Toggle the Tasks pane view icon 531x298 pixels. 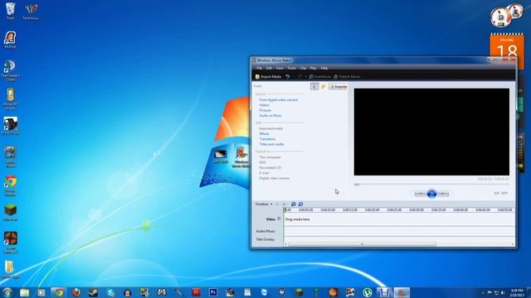[314, 86]
